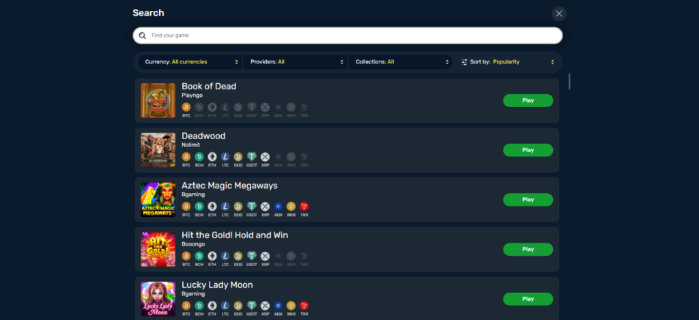This screenshot has width=699, height=320.
Task: Click the BCH icon under Hit the Gold
Action: 199,256
